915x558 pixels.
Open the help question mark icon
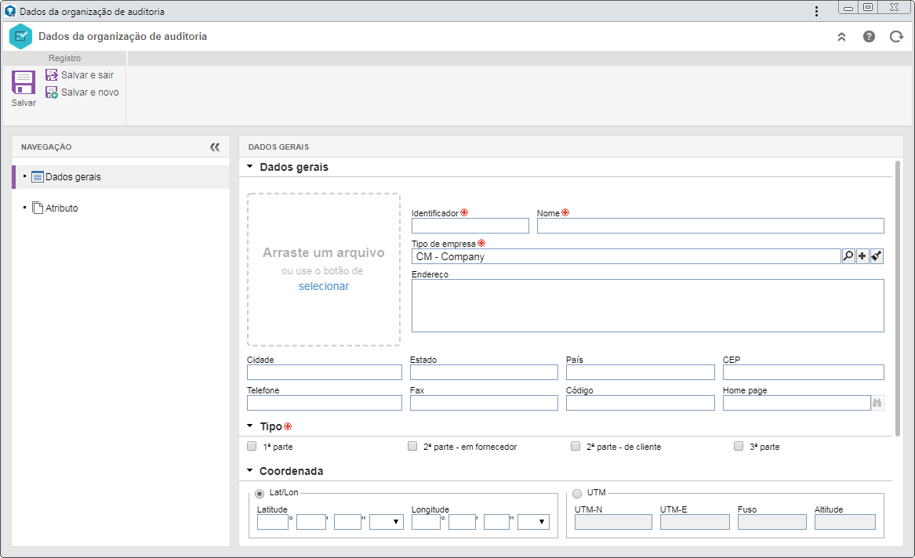869,37
